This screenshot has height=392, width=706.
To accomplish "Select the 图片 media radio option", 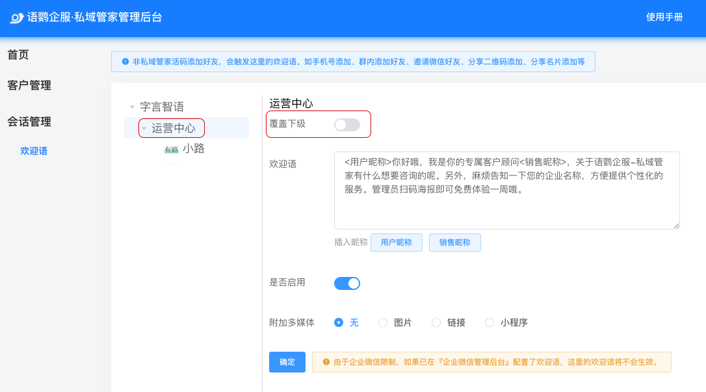I will (x=383, y=322).
